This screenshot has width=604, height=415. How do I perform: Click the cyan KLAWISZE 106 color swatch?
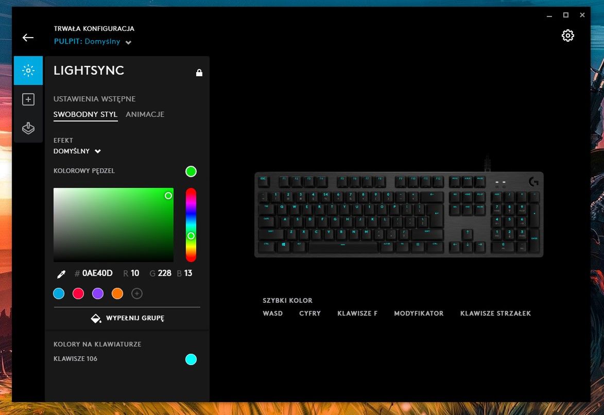click(x=191, y=359)
